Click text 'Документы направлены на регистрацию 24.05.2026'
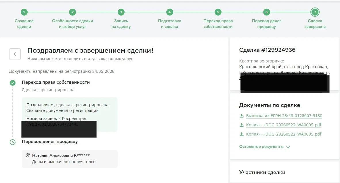Image resolution: width=340 pixels, height=183 pixels. (62, 71)
